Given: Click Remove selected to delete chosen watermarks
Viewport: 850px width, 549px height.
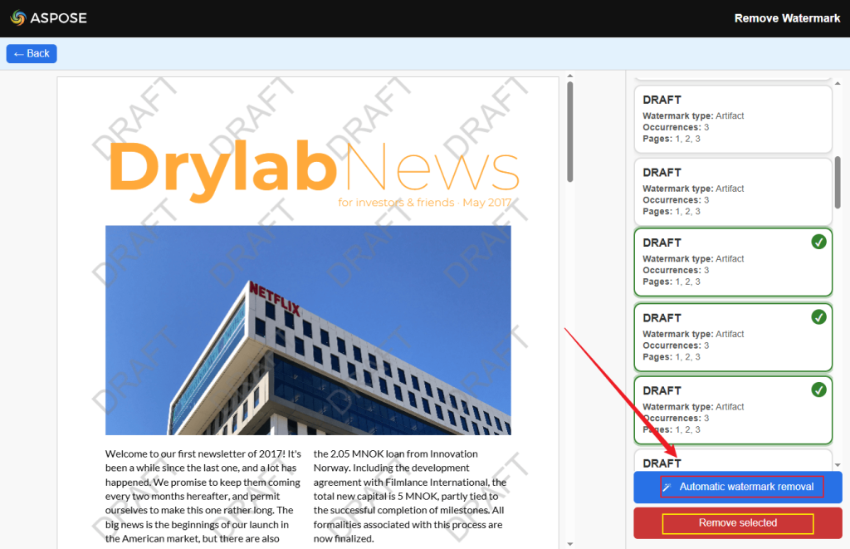Looking at the screenshot, I should pos(736,523).
